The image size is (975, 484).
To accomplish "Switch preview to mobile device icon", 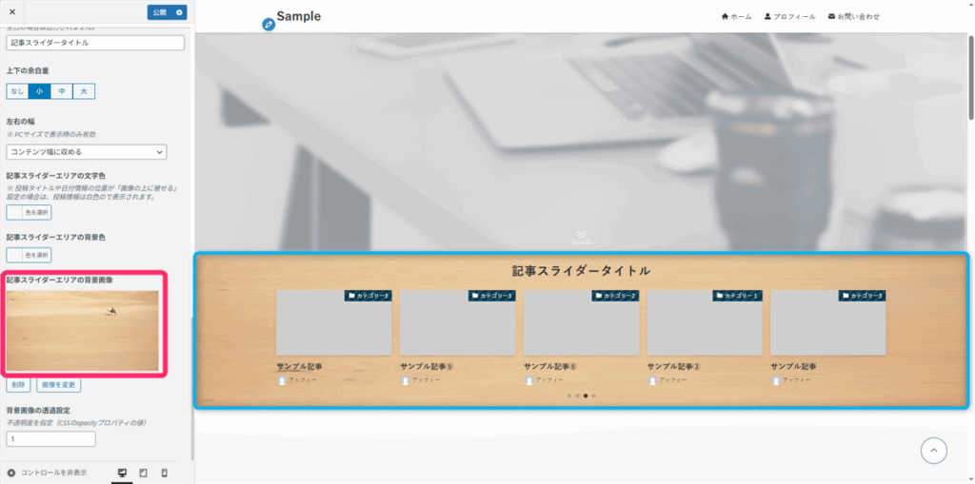I will 164,474.
